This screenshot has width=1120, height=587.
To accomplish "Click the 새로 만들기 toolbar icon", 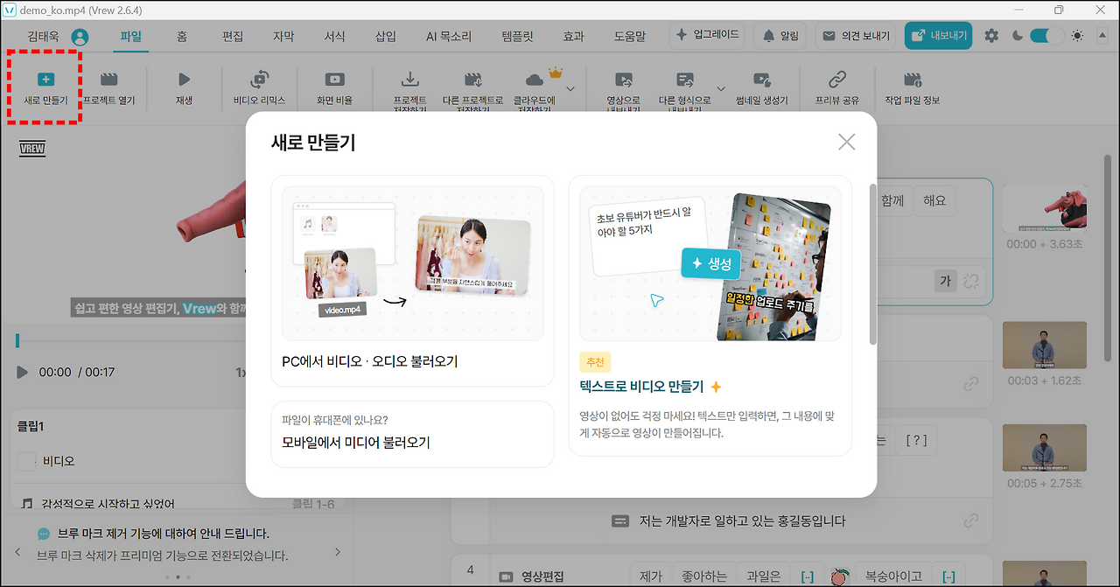I will point(45,80).
